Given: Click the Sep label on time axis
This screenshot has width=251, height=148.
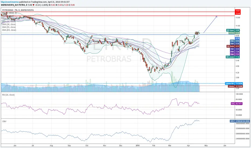Looking at the screenshot, I should tap(69, 146).
